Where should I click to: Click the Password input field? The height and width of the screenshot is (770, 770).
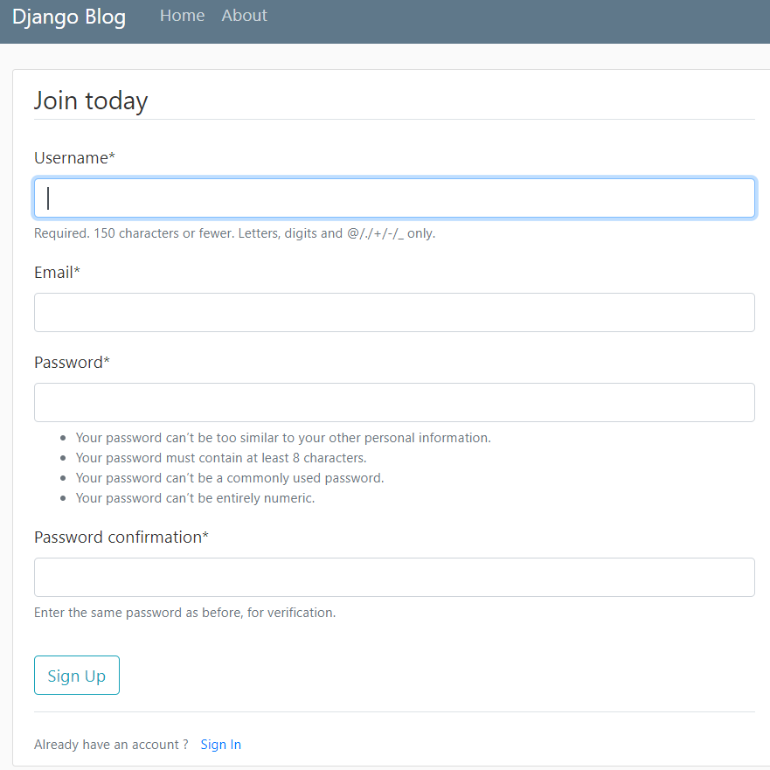393,402
